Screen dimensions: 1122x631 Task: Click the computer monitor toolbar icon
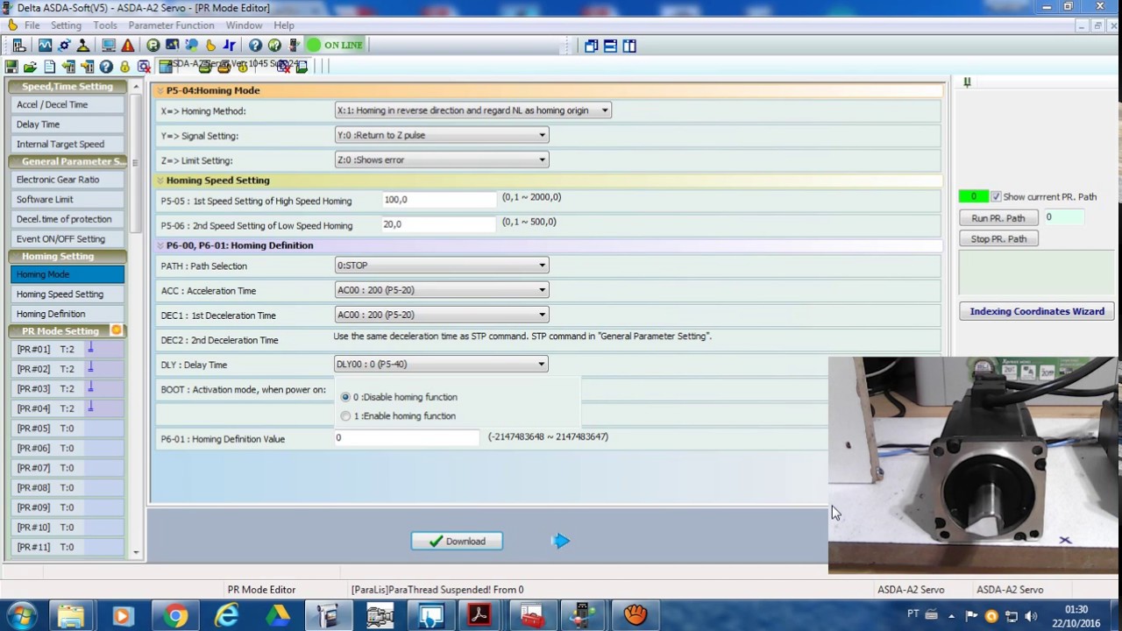(x=109, y=45)
